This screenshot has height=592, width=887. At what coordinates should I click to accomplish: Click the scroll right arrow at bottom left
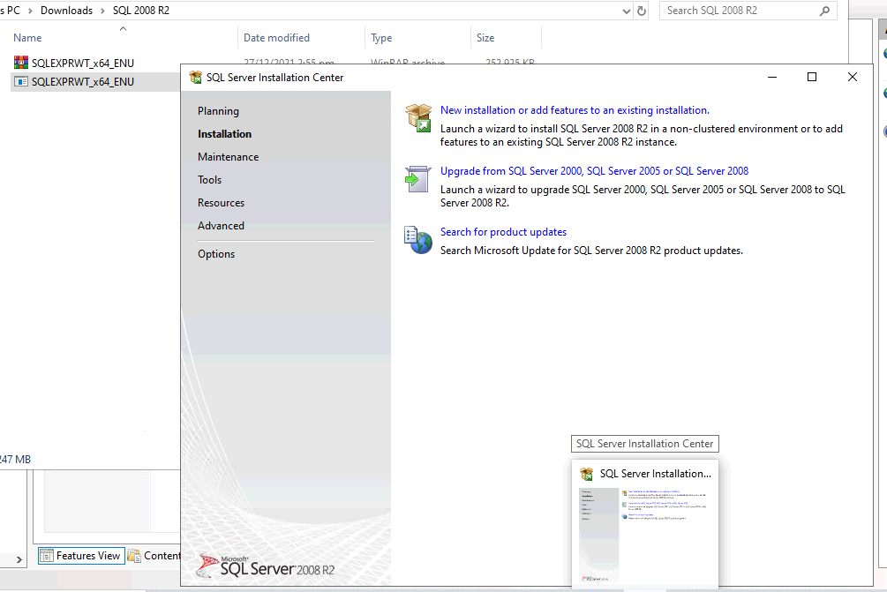click(x=19, y=559)
